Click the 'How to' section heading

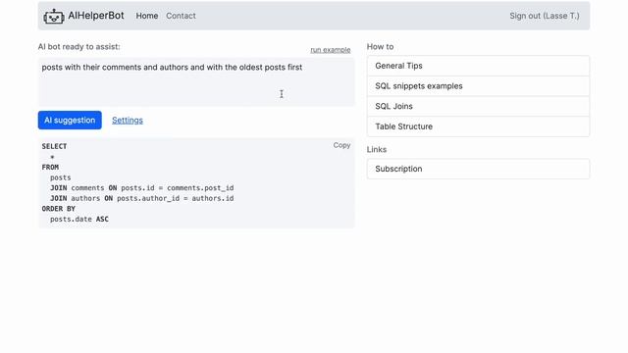click(380, 46)
